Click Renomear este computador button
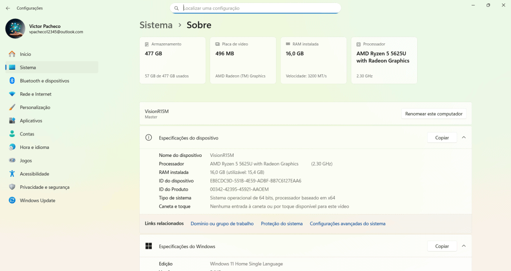The image size is (511, 271). coord(434,114)
